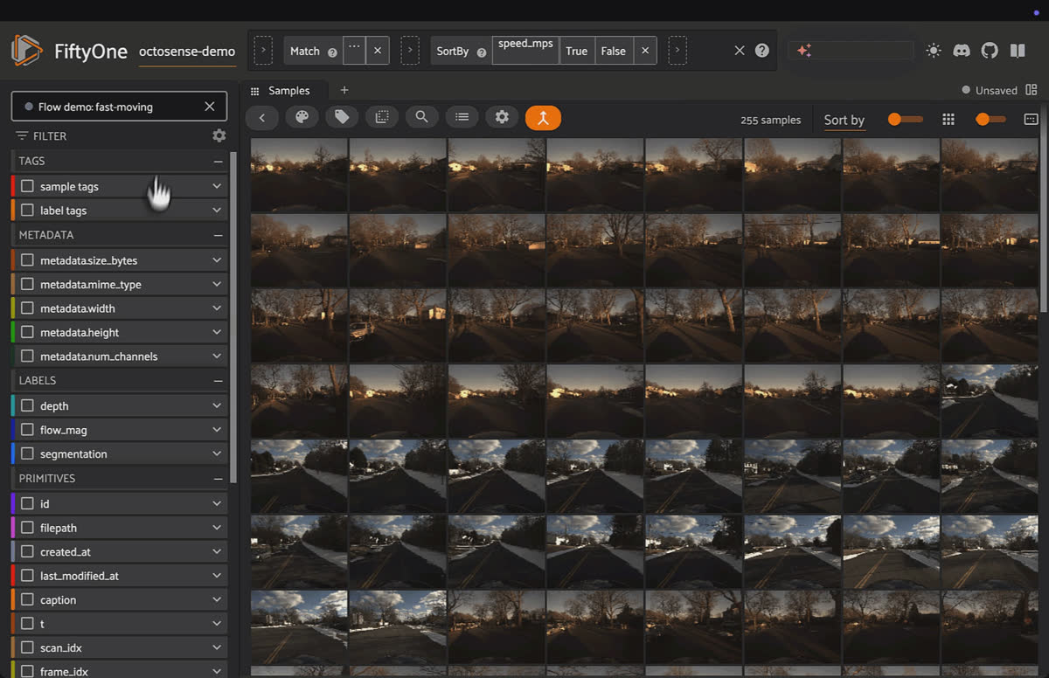The width and height of the screenshot is (1049, 678).
Task: Click the Match stage name
Action: [x=305, y=52]
